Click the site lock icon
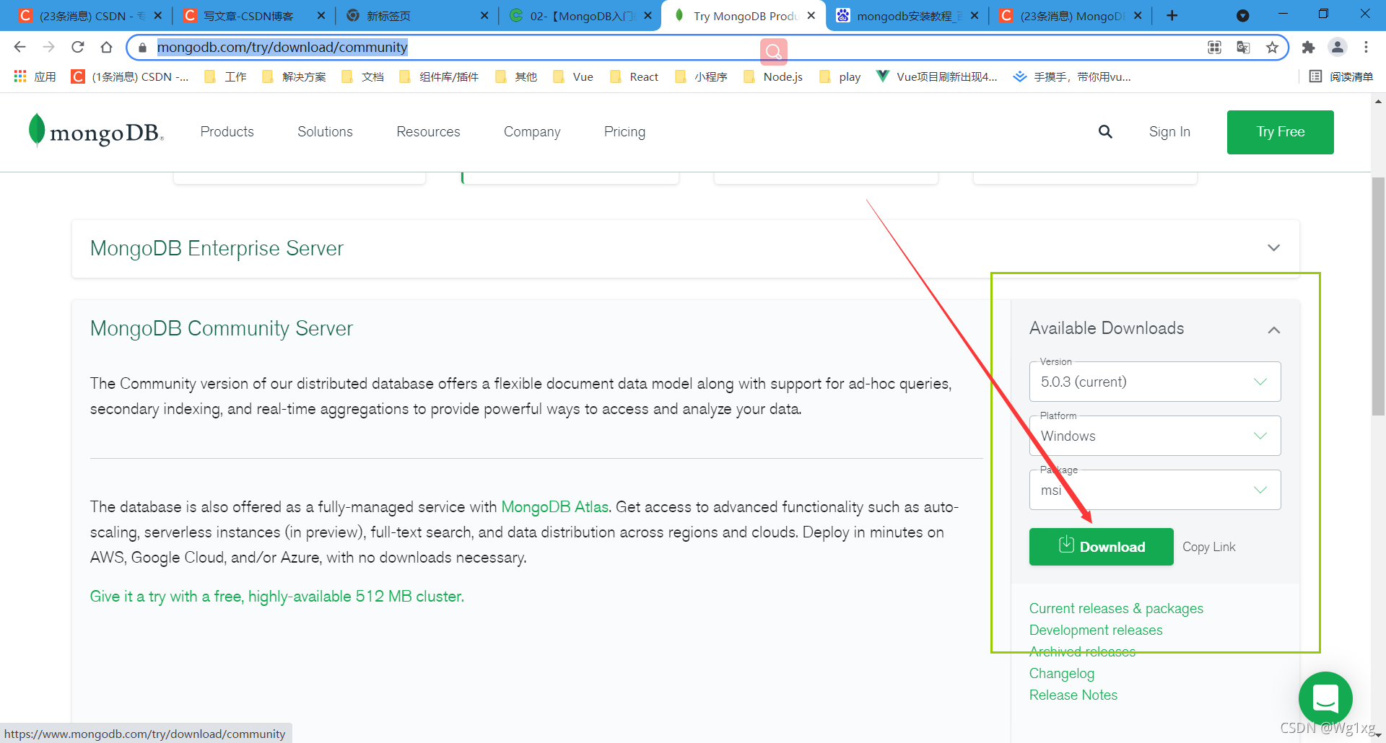Viewport: 1386px width, 743px height. tap(142, 48)
